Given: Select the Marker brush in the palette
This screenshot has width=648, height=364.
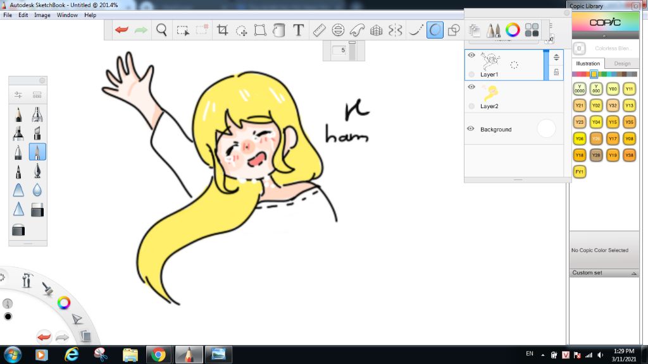Looking at the screenshot, I should [x=18, y=133].
